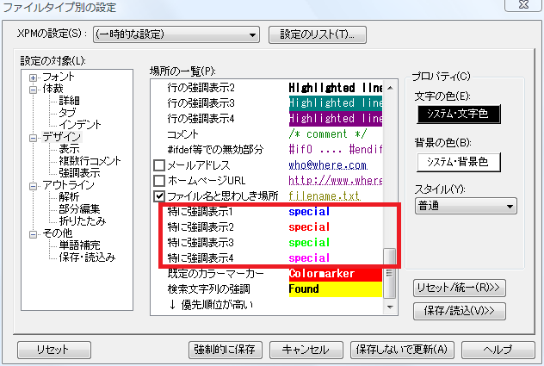Click the リセット button at bottom left
Image resolution: width=544 pixels, height=366 pixels.
pyautogui.click(x=54, y=350)
